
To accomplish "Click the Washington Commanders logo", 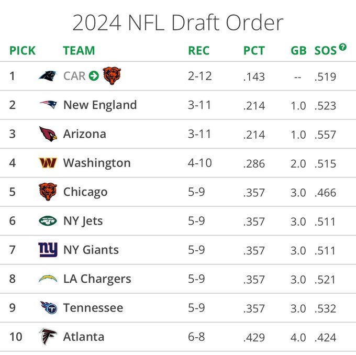I will (x=48, y=163).
